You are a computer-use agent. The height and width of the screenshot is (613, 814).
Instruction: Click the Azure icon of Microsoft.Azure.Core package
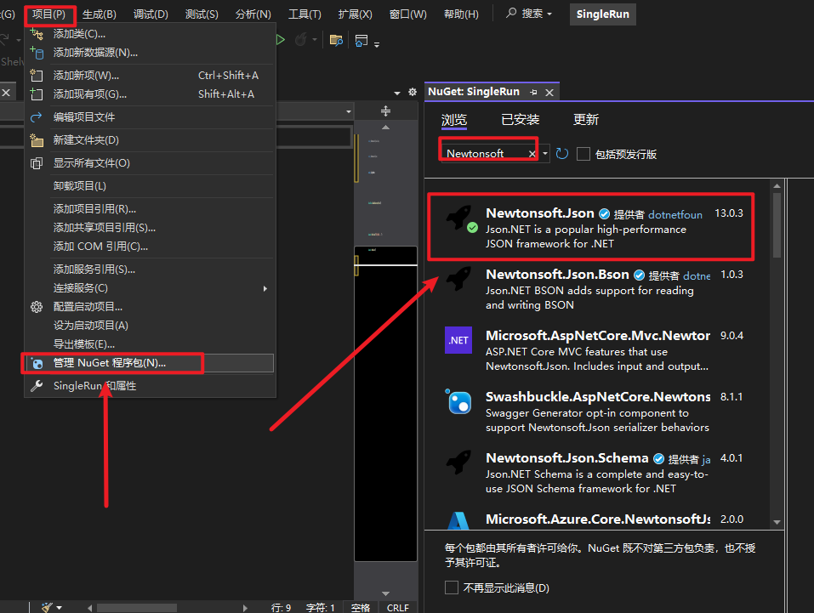pos(458,520)
